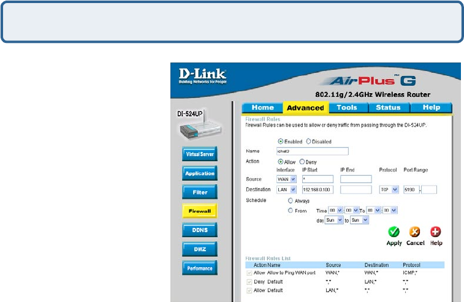
Task: Toggle checkbox for Deny Default rule
Action: pyautogui.click(x=249, y=282)
